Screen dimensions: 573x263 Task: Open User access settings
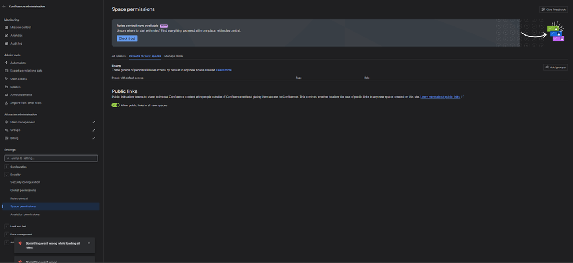pyautogui.click(x=18, y=79)
